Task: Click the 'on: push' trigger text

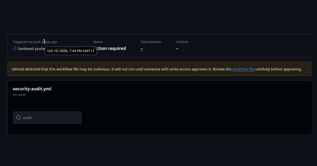Action: 19,95
